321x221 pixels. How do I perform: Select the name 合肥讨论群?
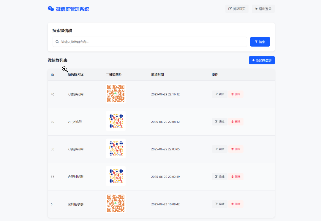click(75, 177)
